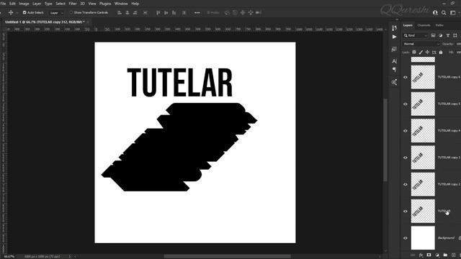461x259 pixels.
Task: Hide the TUTELAR copy 2 layer
Action: [x=406, y=184]
